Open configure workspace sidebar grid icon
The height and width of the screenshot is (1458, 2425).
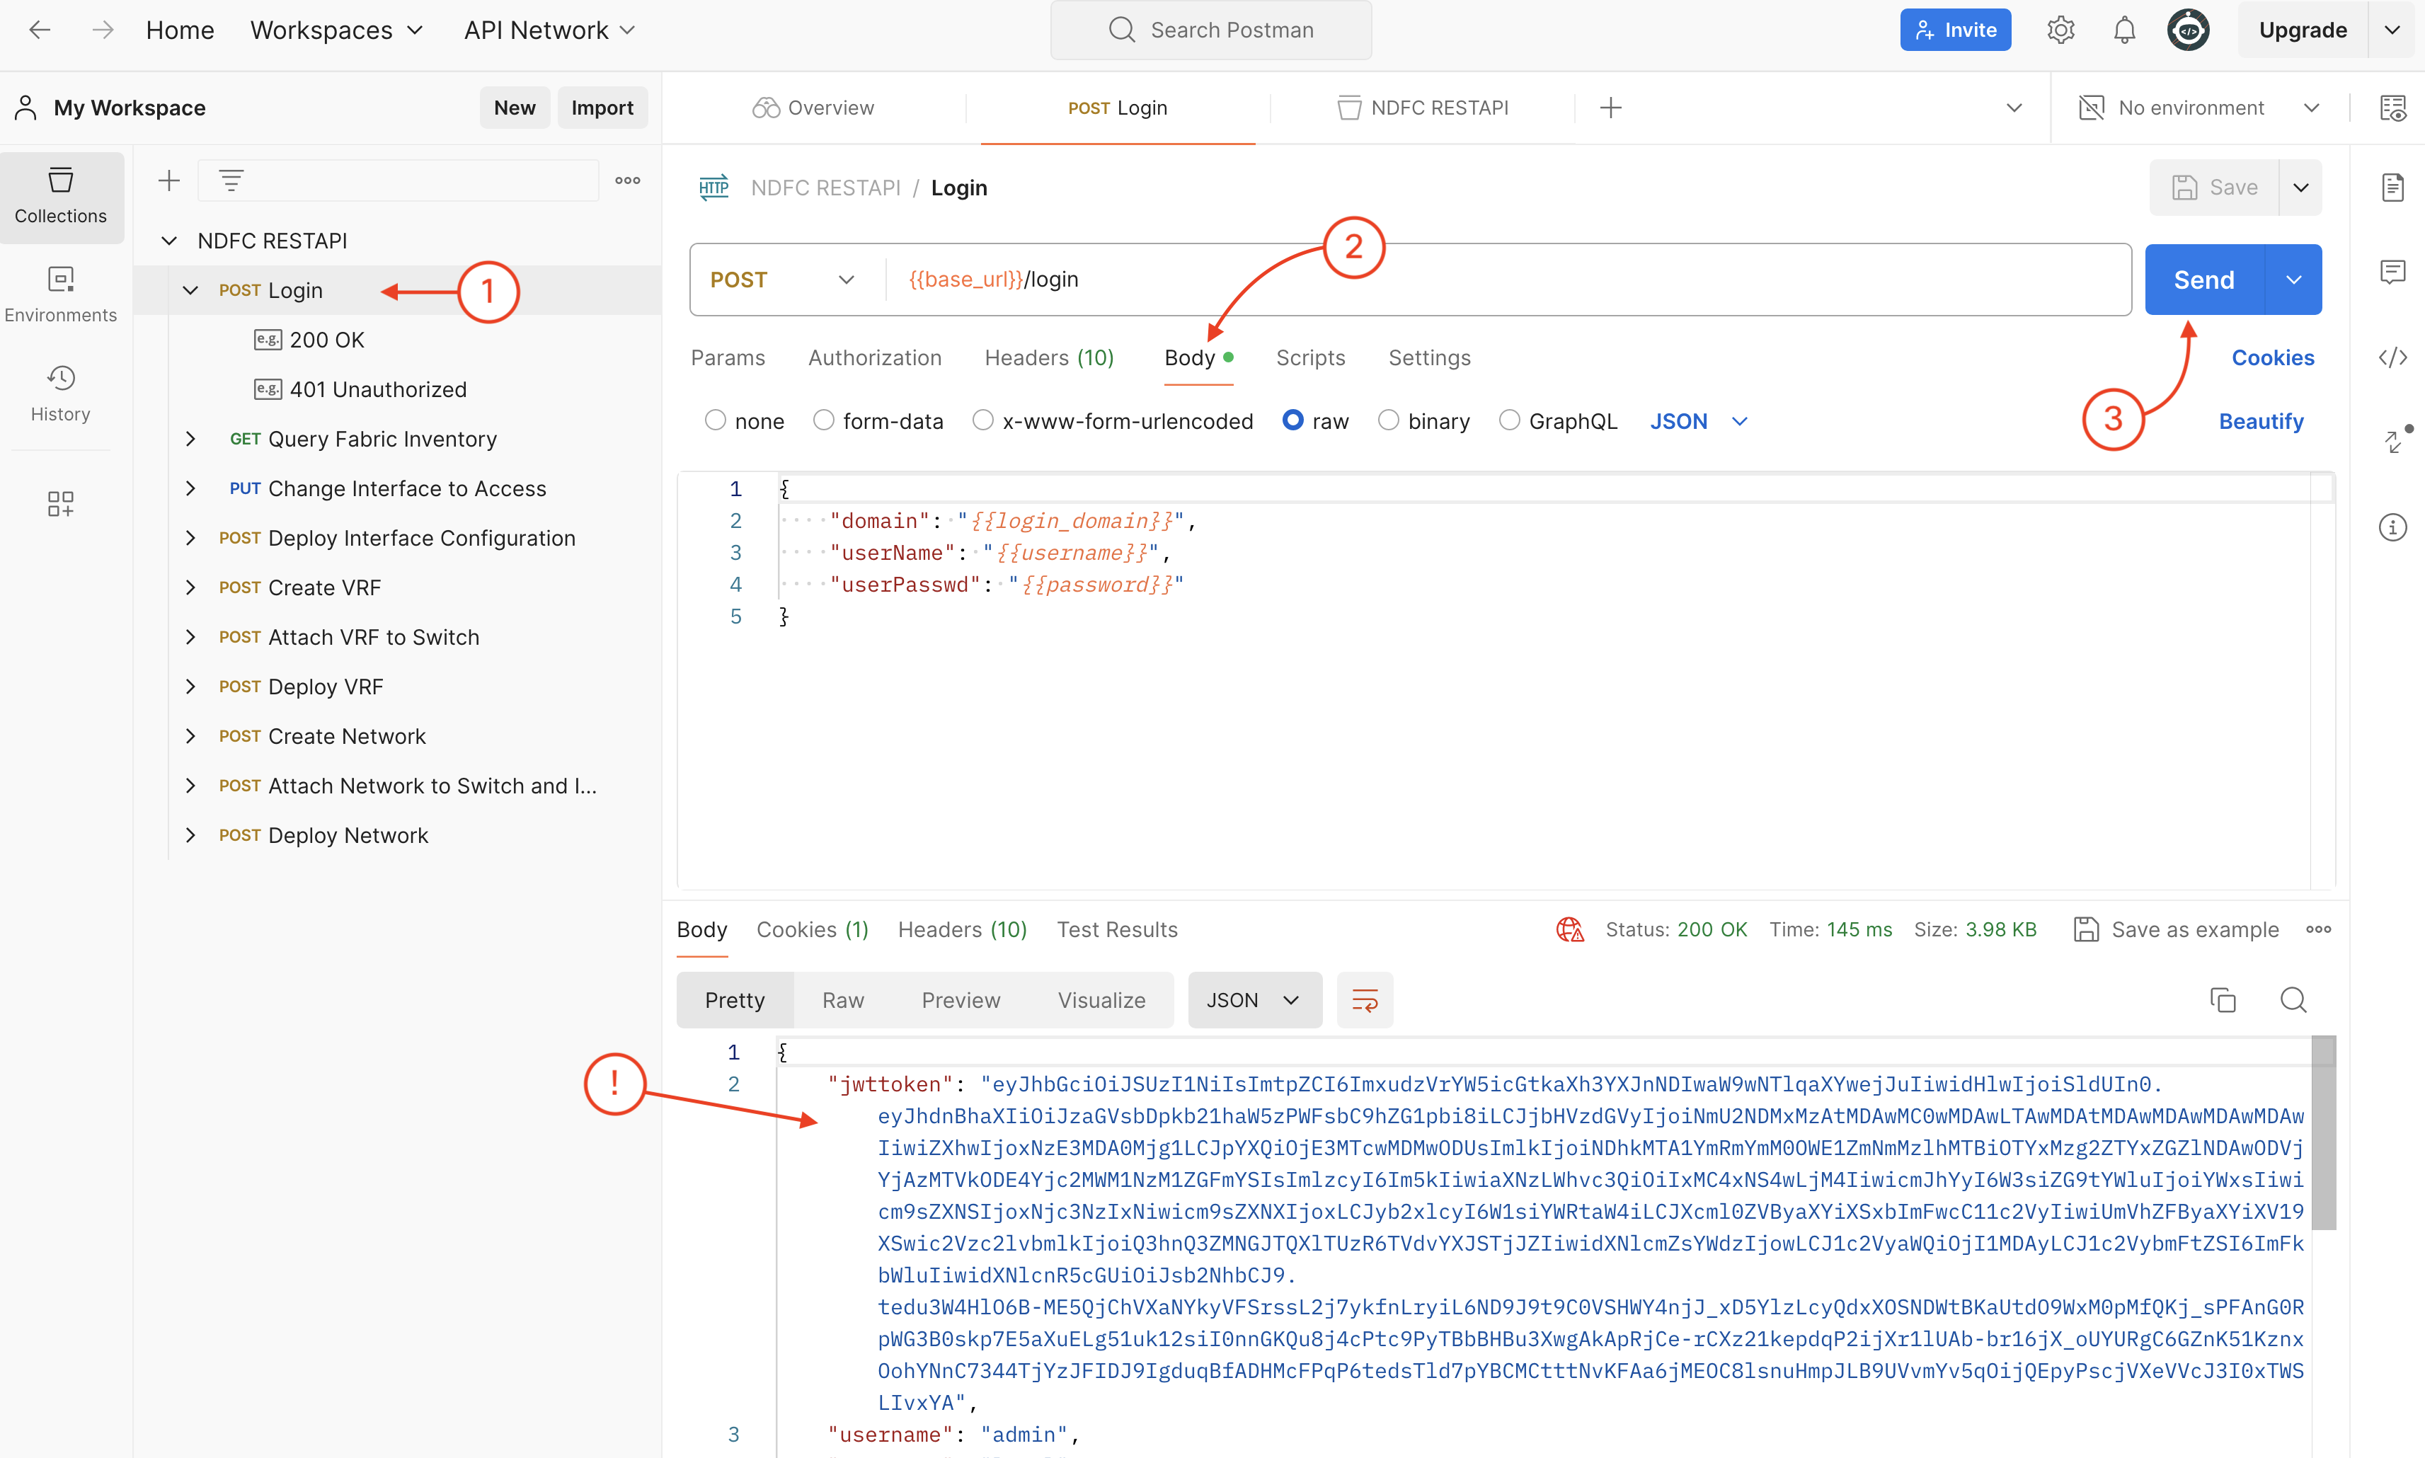point(61,503)
